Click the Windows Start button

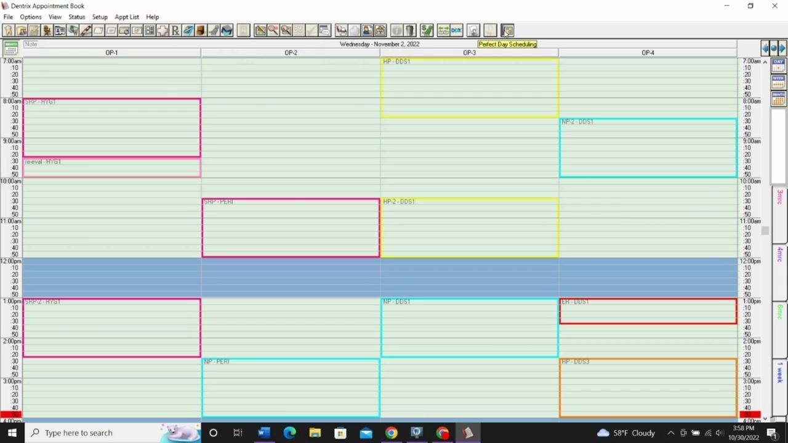coord(12,433)
